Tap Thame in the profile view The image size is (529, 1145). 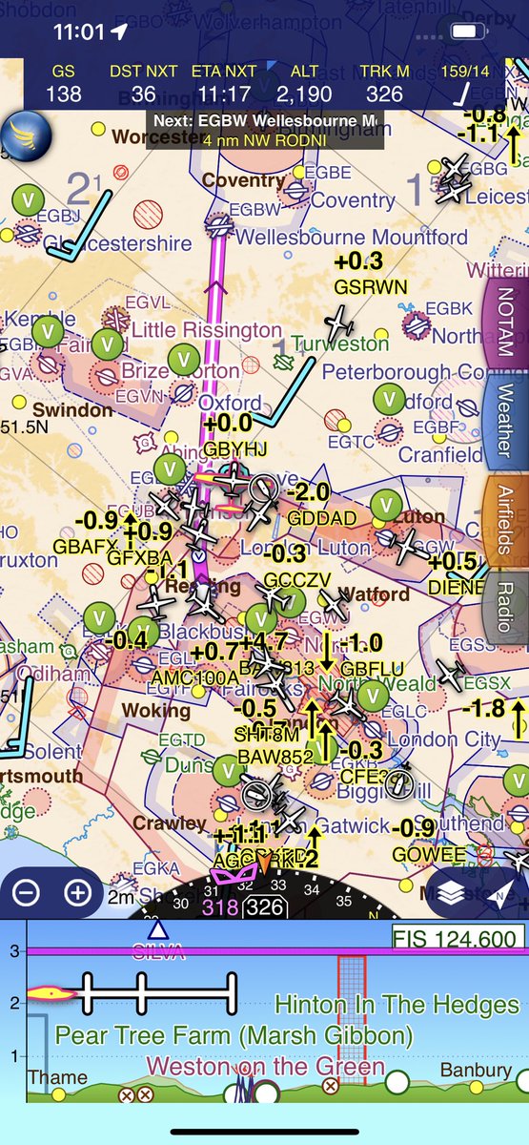(56, 1077)
